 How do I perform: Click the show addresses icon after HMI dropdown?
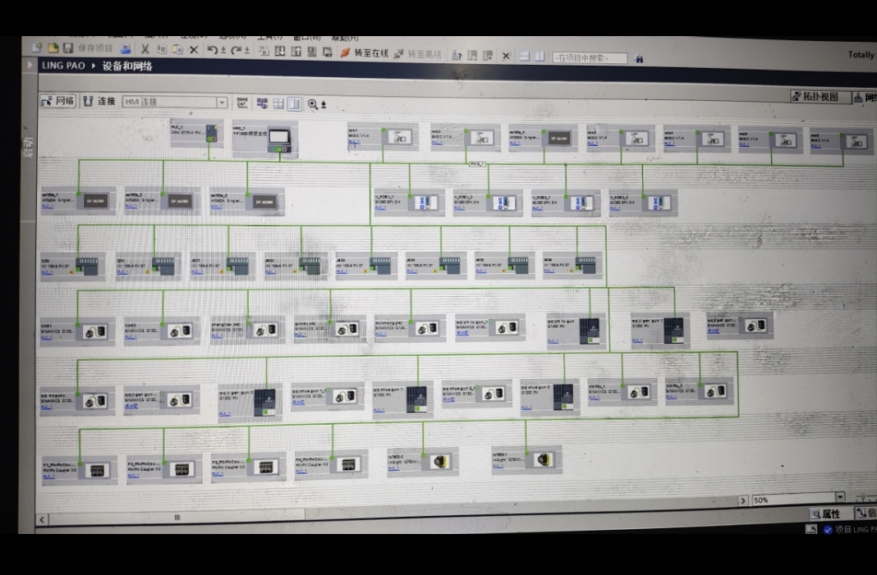tap(242, 103)
